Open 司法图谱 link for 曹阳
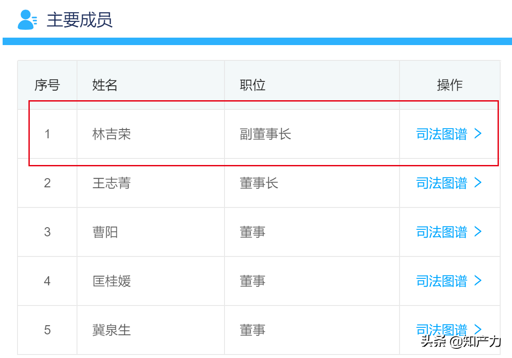 coord(442,232)
